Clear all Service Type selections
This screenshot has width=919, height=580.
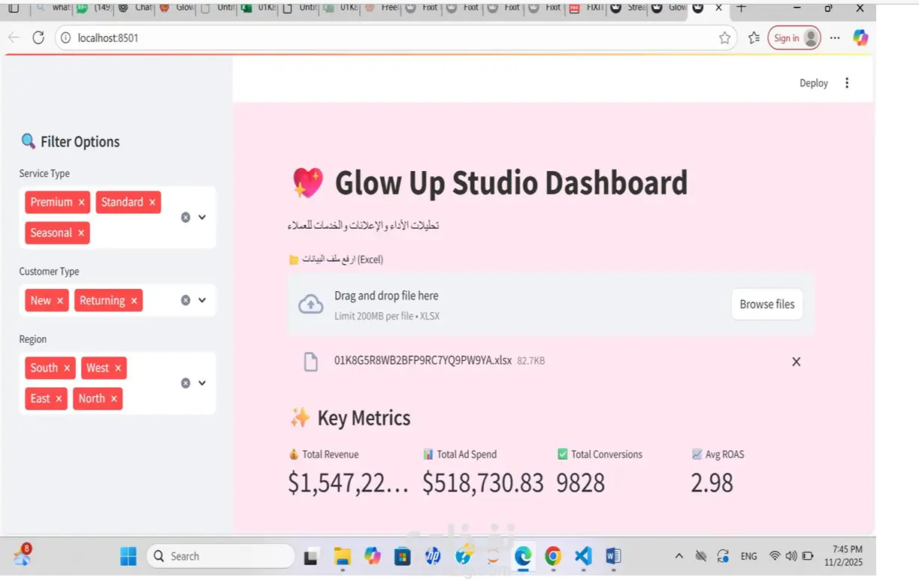pos(186,218)
